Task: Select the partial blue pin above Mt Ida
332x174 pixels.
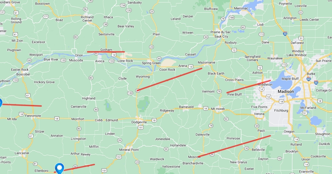Action: coord(1,103)
